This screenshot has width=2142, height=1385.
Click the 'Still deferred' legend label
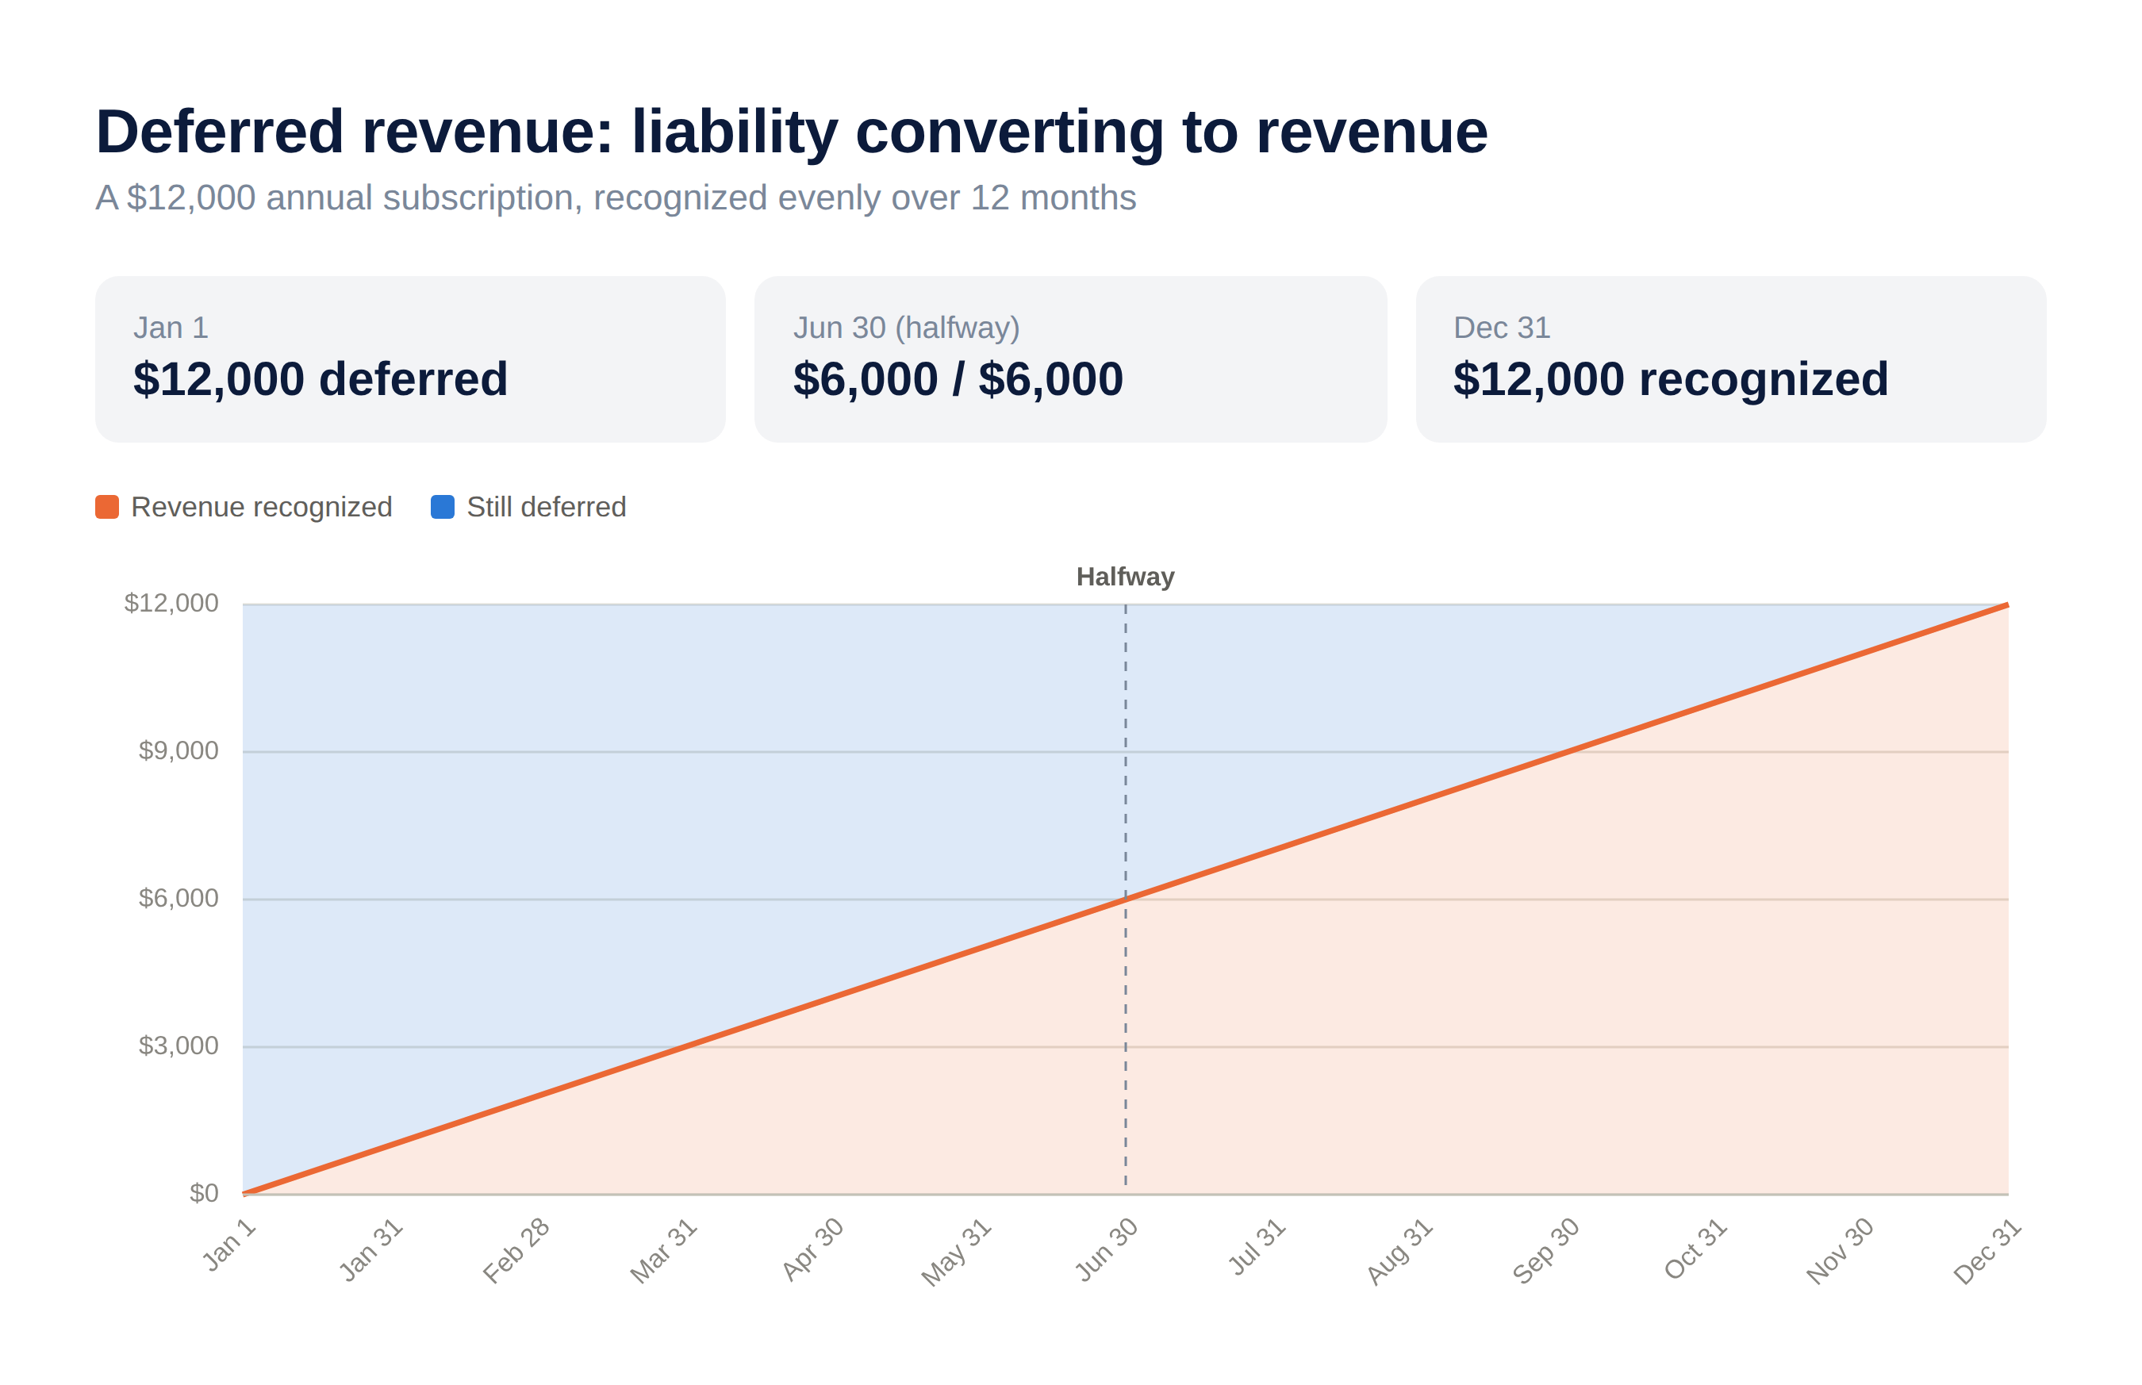(546, 507)
